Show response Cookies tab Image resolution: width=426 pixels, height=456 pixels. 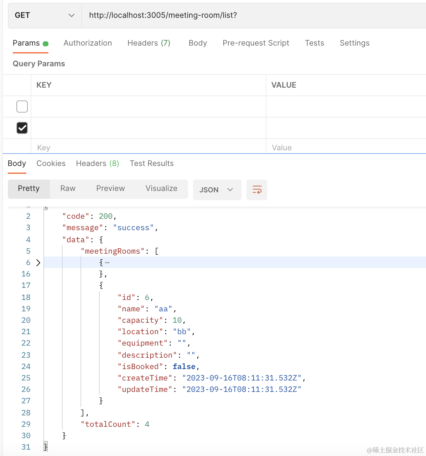point(51,164)
